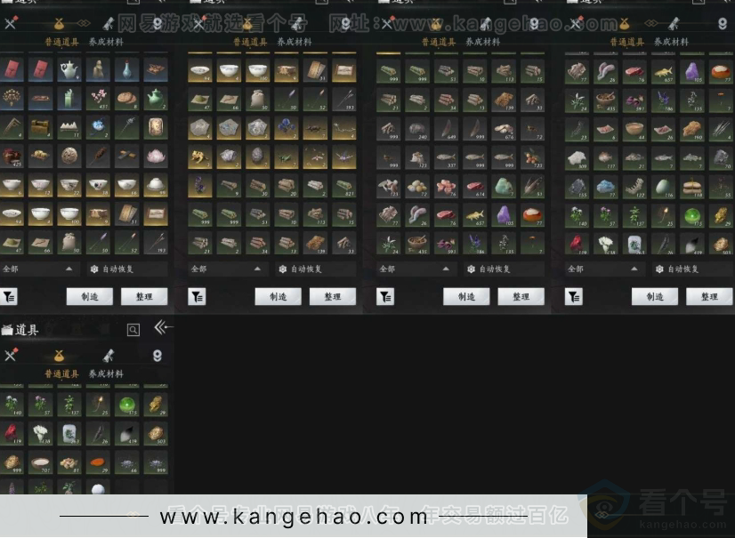Open filter icon in third inventory panel
The image size is (735, 538).
pyautogui.click(x=385, y=296)
